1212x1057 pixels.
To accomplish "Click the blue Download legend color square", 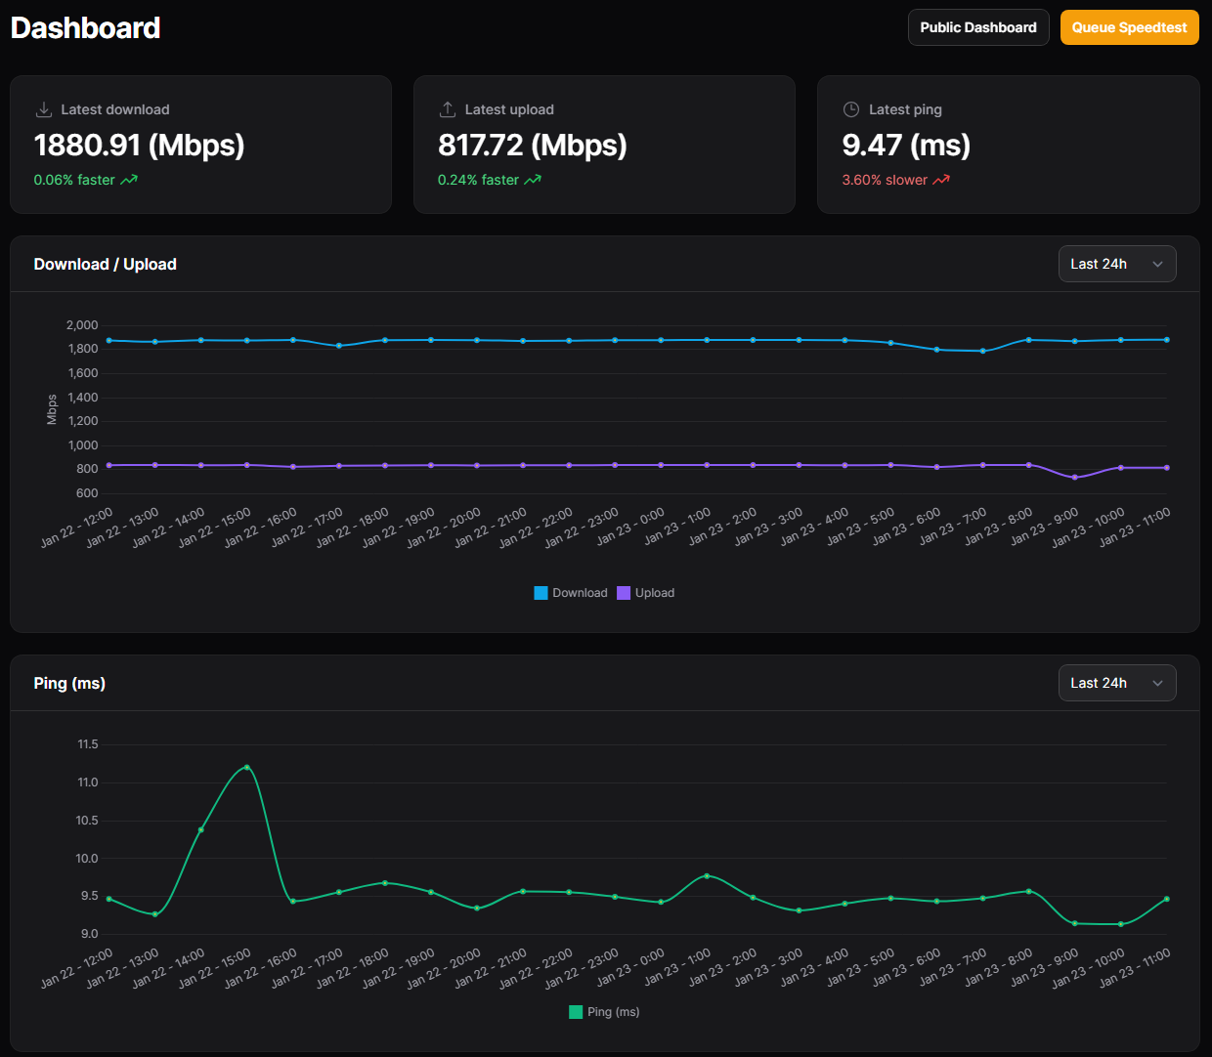I will [541, 593].
